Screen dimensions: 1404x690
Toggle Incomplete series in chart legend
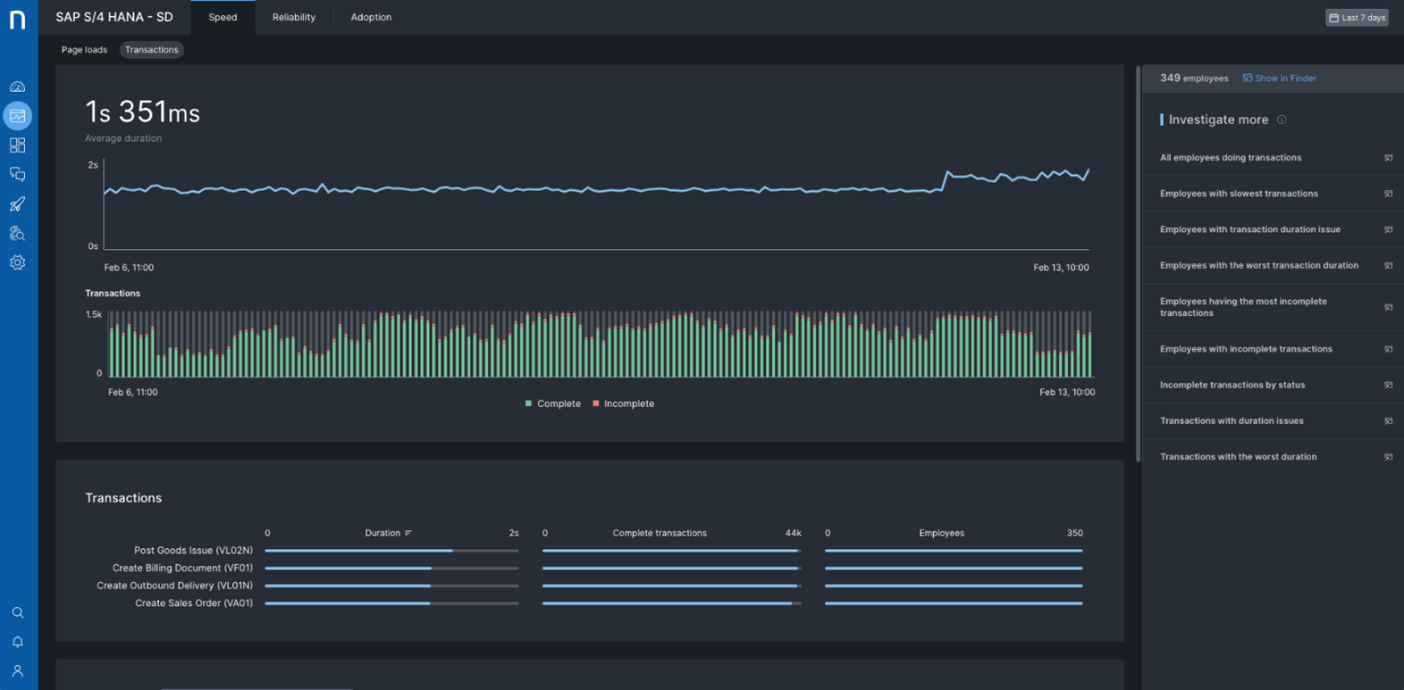click(623, 403)
